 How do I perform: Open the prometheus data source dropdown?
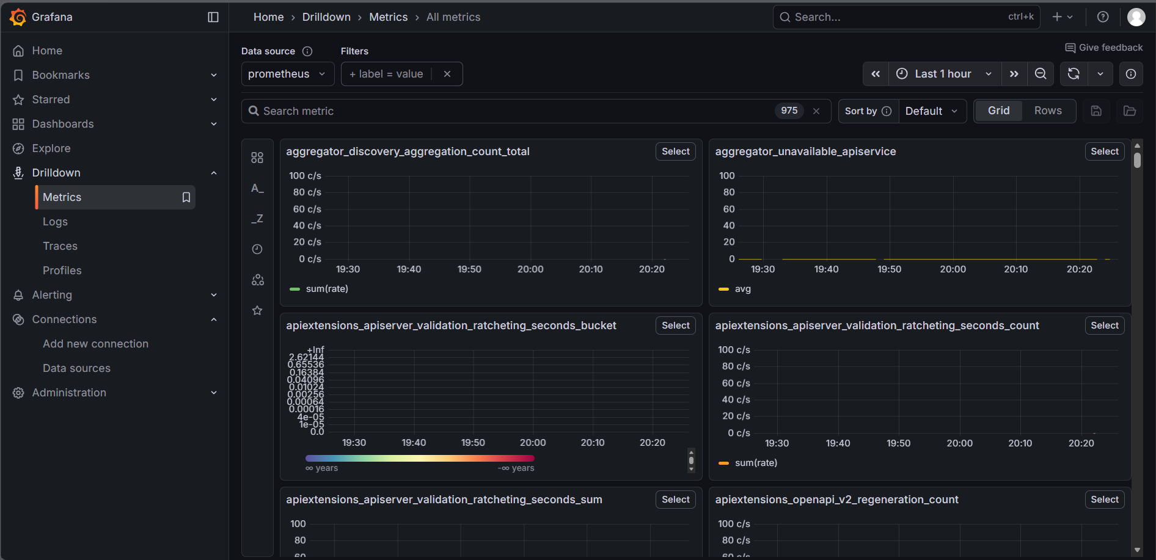pyautogui.click(x=288, y=74)
